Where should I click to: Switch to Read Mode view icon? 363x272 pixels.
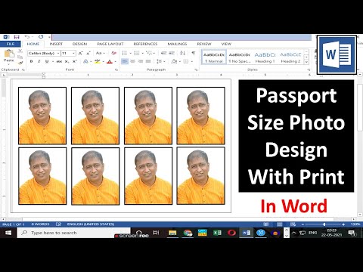point(266,224)
